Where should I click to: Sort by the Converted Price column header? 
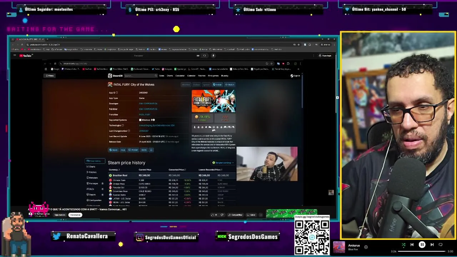point(177,170)
